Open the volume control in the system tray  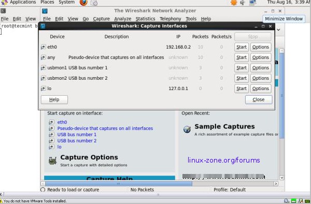point(243,3)
